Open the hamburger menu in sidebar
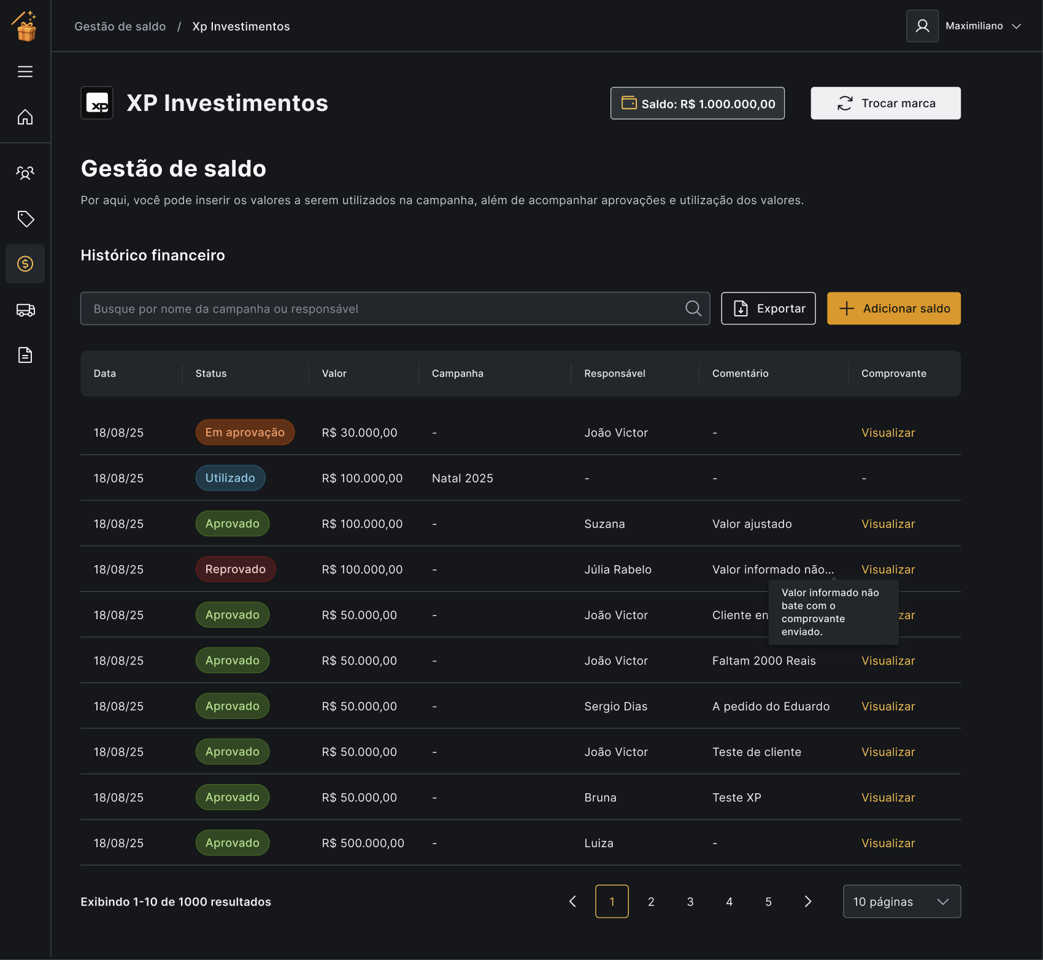Image resolution: width=1043 pixels, height=960 pixels. click(x=25, y=72)
